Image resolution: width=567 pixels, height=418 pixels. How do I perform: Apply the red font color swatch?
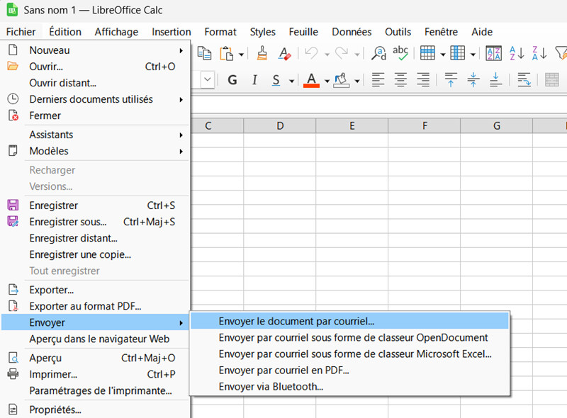point(310,80)
